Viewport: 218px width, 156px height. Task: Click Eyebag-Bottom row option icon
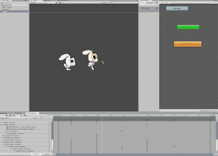(x=49, y=127)
